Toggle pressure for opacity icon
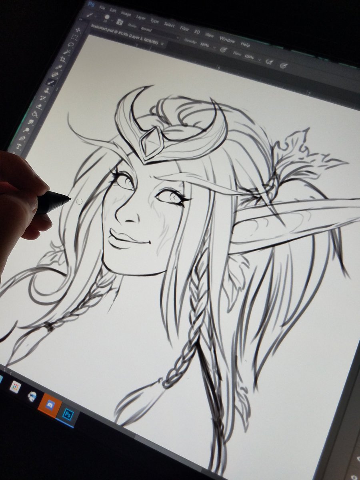360x480 pixels. [224, 49]
